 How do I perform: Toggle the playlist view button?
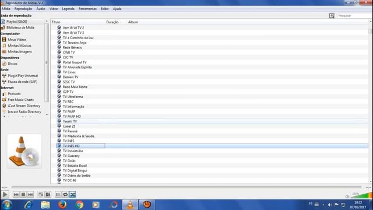point(58,194)
